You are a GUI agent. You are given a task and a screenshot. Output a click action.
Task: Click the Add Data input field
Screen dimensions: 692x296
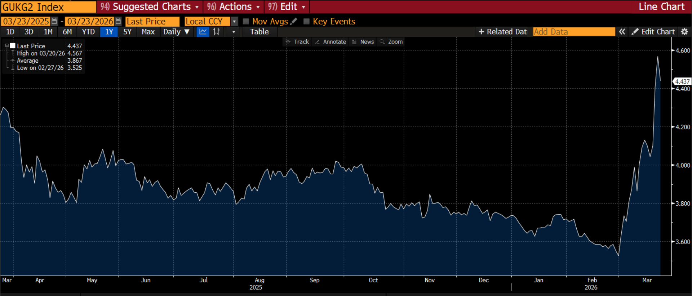[x=574, y=32]
